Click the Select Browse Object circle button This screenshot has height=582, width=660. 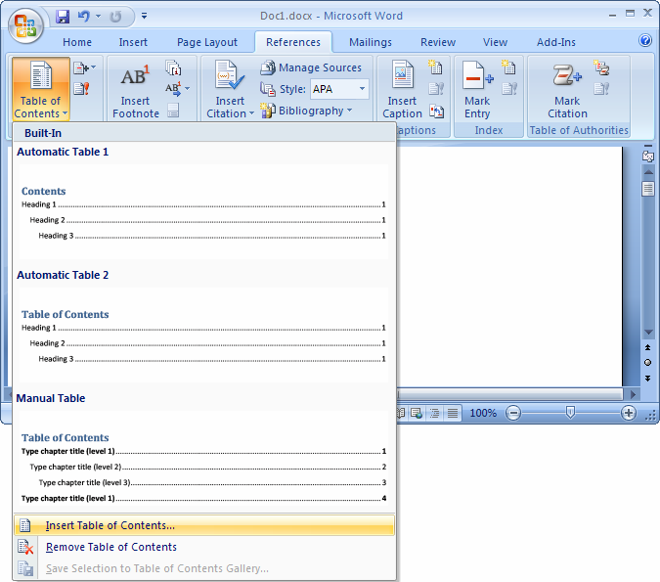648,363
